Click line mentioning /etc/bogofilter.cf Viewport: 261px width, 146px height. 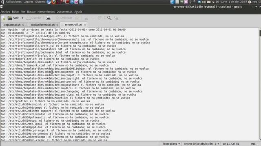point(50,59)
